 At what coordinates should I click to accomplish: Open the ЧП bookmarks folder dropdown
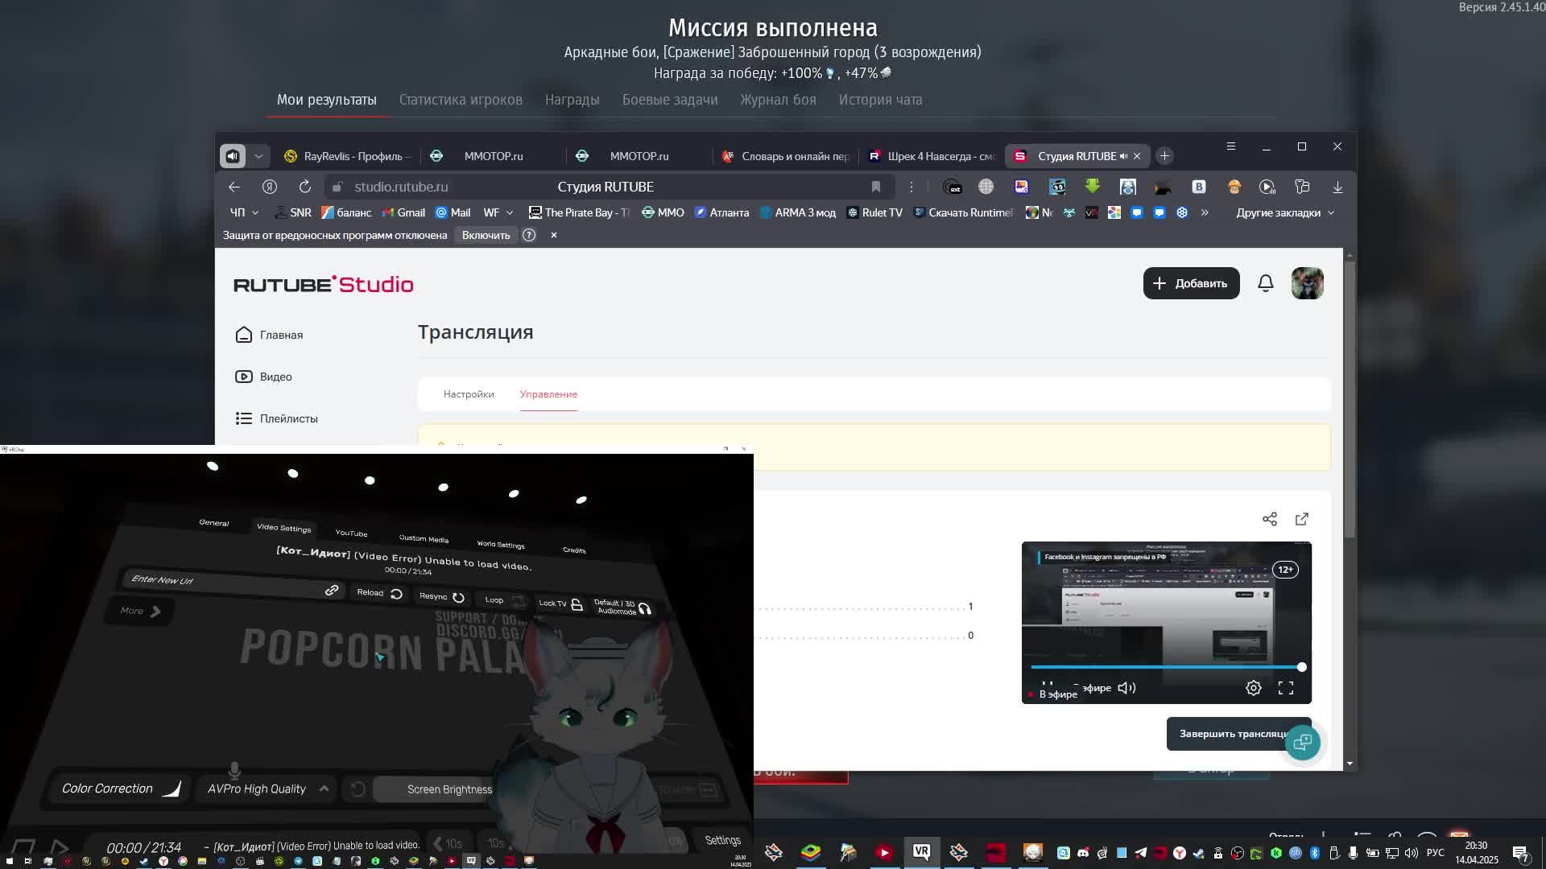[x=244, y=212]
